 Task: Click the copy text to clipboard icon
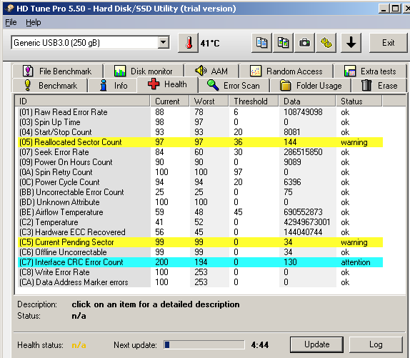tap(261, 43)
